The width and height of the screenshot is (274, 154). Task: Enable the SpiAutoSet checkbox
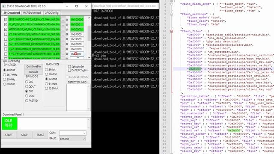tap(69, 67)
